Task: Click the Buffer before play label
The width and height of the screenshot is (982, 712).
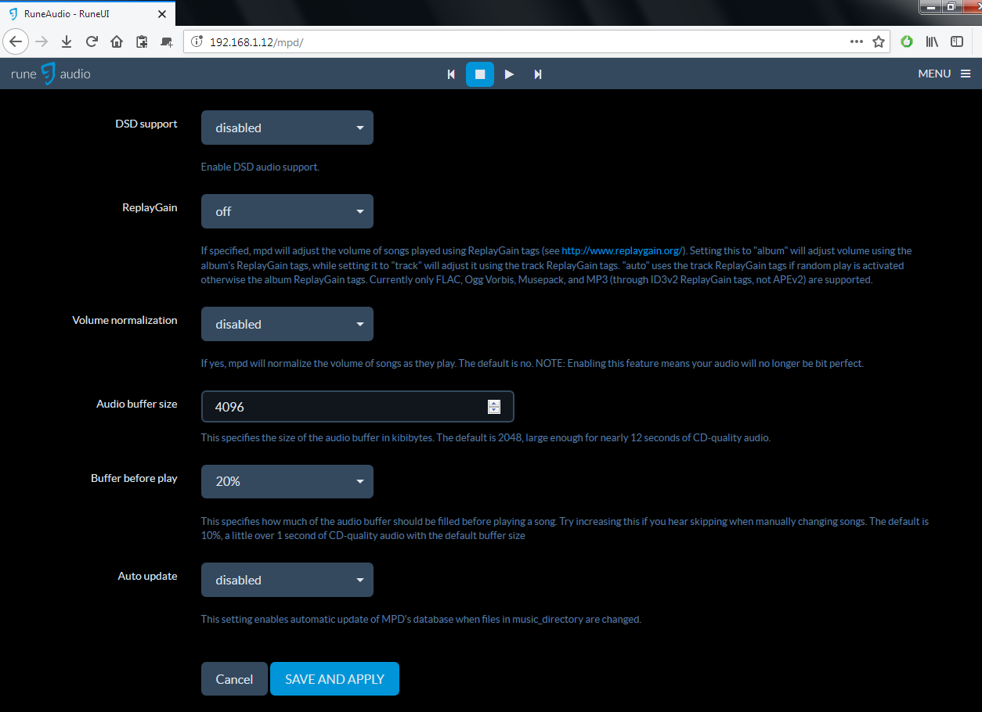Action: coord(134,478)
